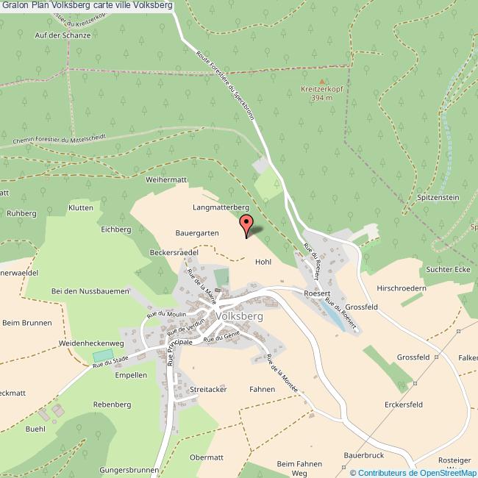Screen dimensions: 478x478
Task: Select the Rue de la Montée road label
Action: pos(282,373)
